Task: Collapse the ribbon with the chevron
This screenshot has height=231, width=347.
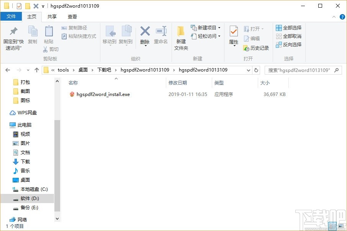Action: click(334, 17)
